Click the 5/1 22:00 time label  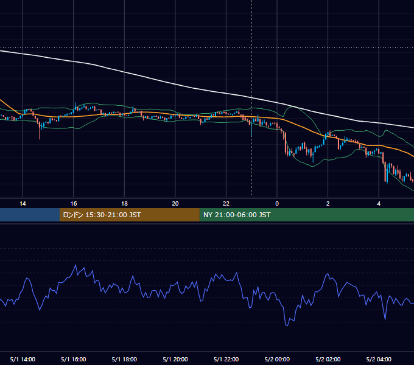coord(226,359)
